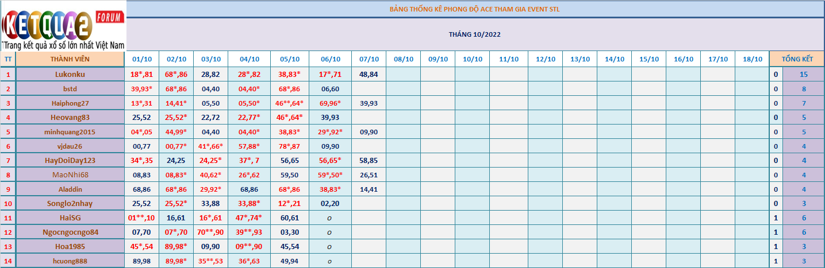Select the 01/10 date column header
This screenshot has width=825, height=268.
[142, 59]
